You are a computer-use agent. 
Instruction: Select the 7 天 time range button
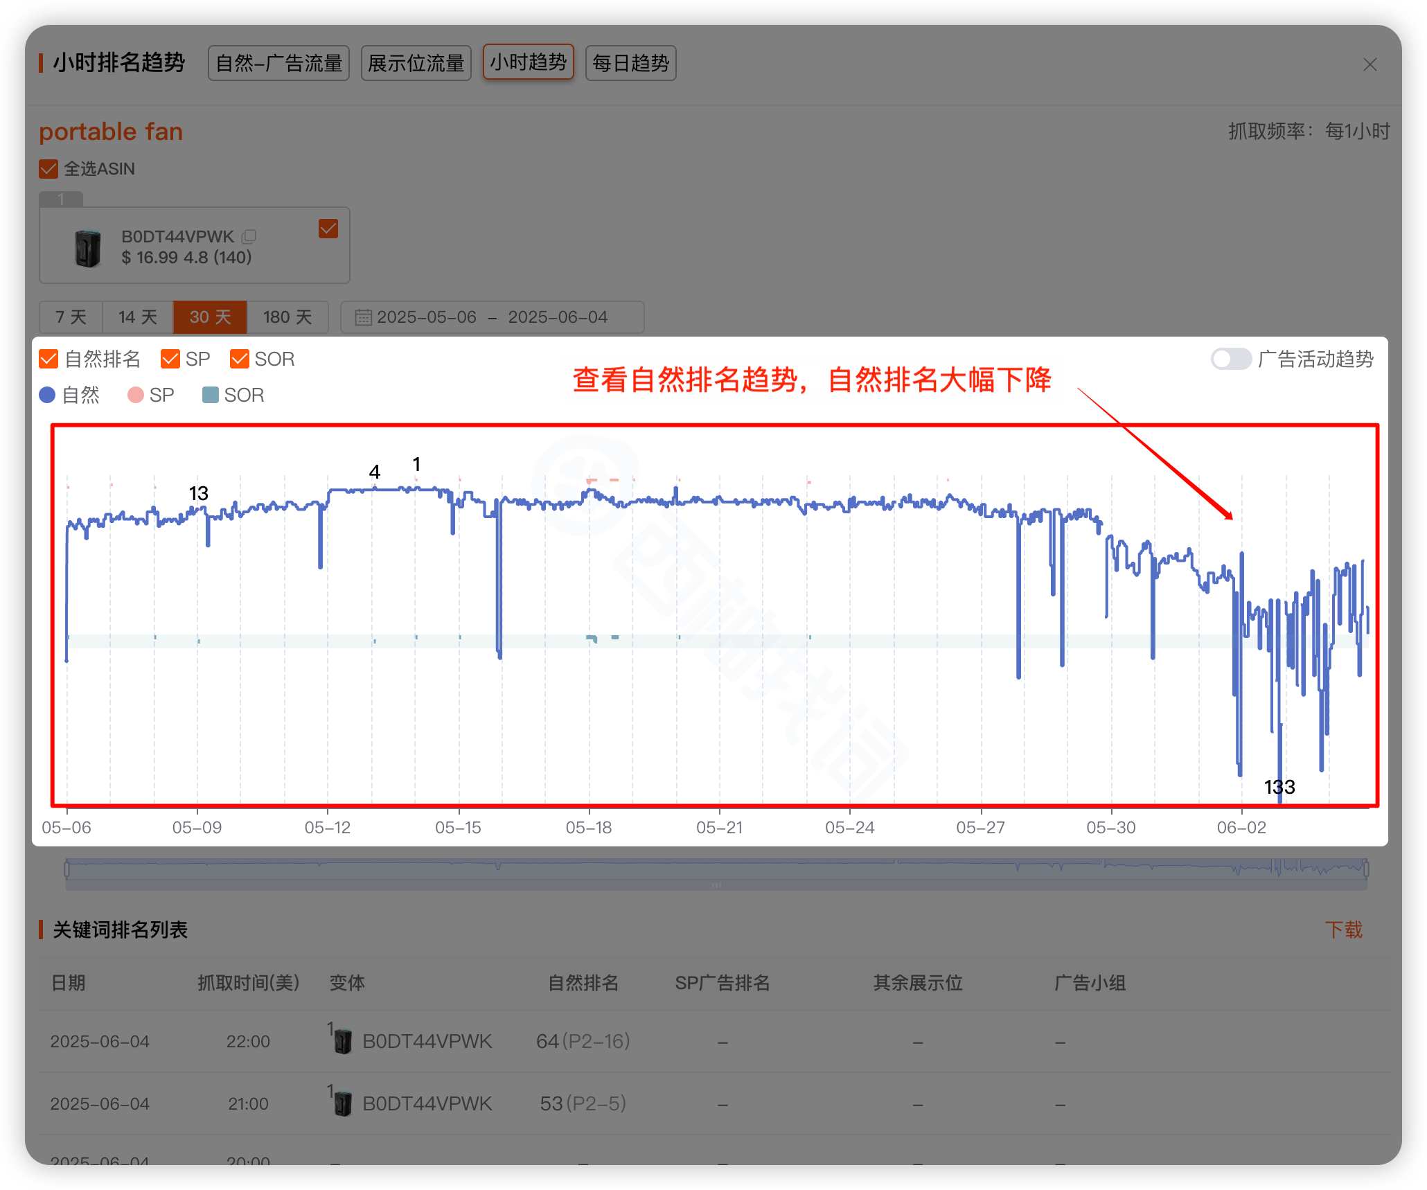[x=71, y=317]
